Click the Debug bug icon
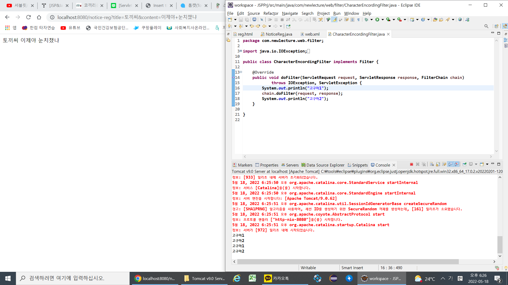The image size is (508, 285). point(366,20)
